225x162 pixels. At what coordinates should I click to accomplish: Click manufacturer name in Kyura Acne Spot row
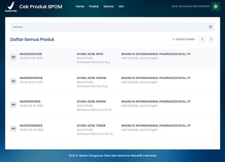(x=156, y=54)
